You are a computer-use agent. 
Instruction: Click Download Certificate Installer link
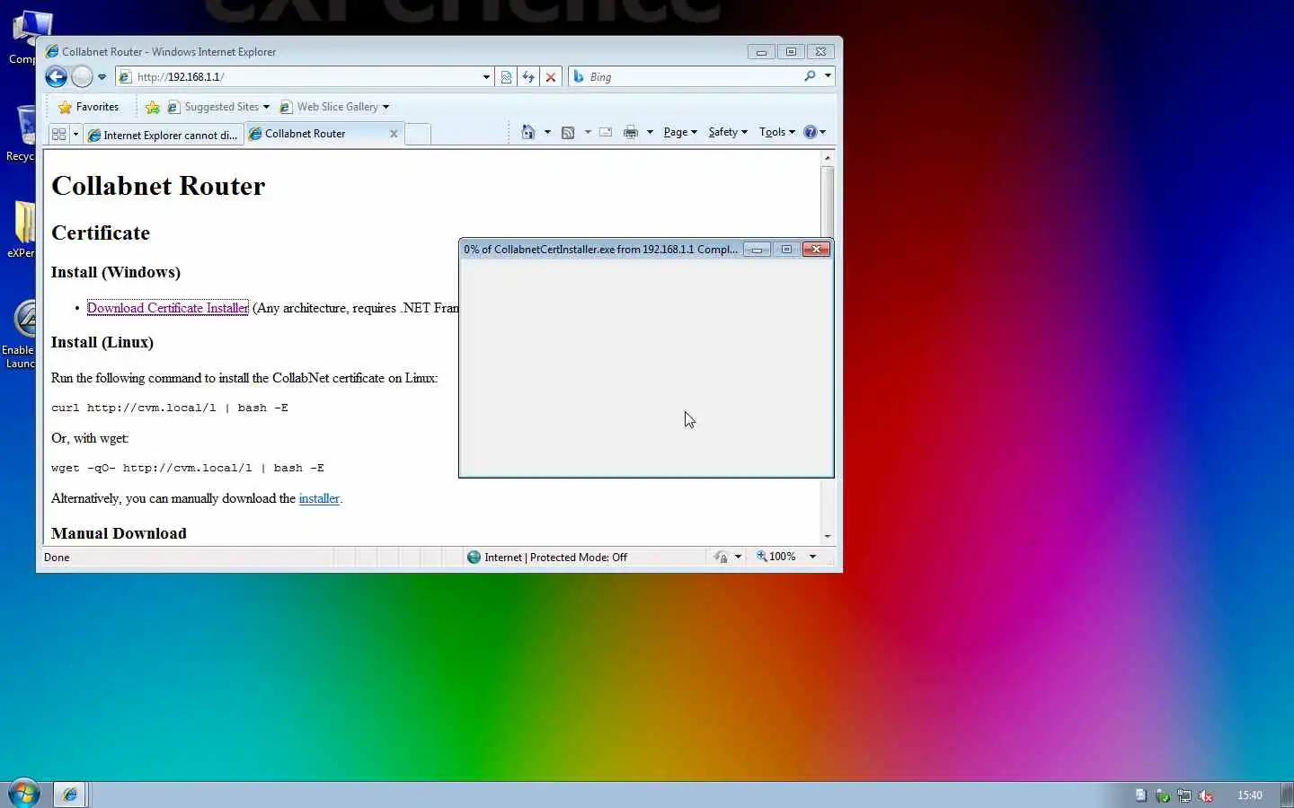pos(168,308)
